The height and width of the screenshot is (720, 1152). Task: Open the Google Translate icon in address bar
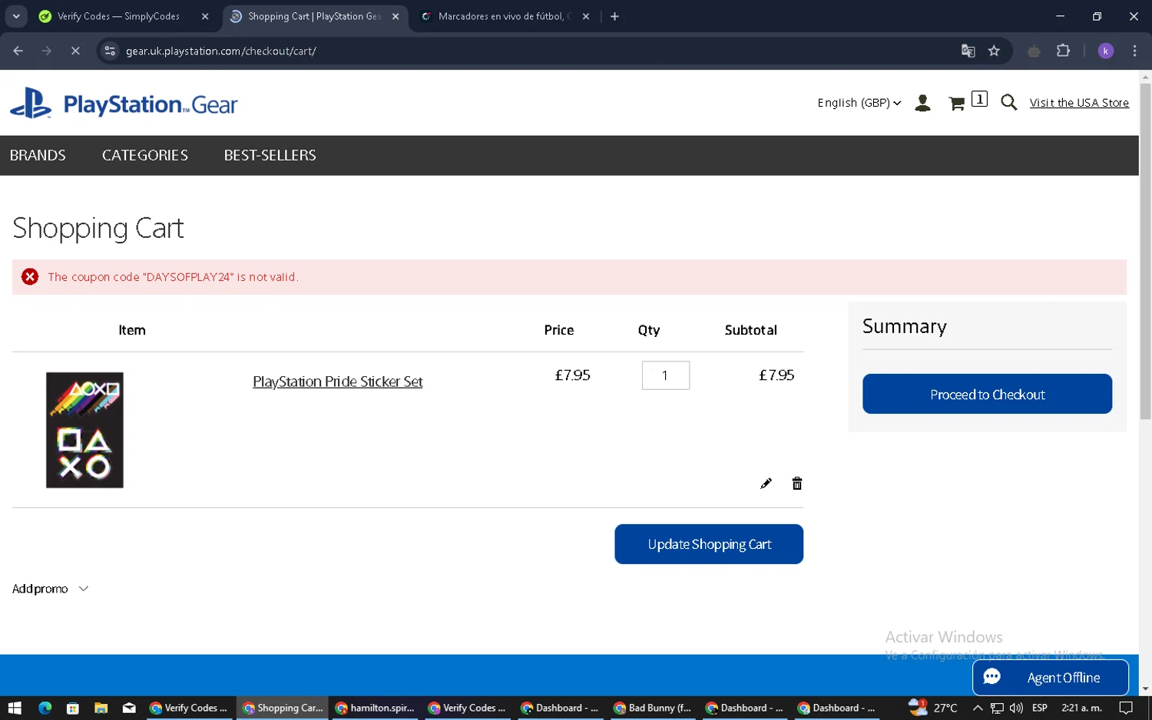click(x=968, y=51)
